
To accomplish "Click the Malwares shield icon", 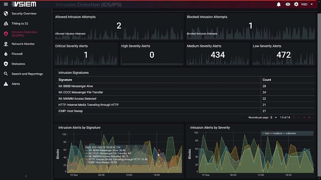I will coord(6,64).
